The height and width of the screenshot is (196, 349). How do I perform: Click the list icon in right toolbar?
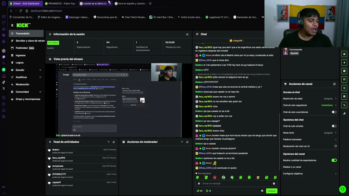[344, 71]
